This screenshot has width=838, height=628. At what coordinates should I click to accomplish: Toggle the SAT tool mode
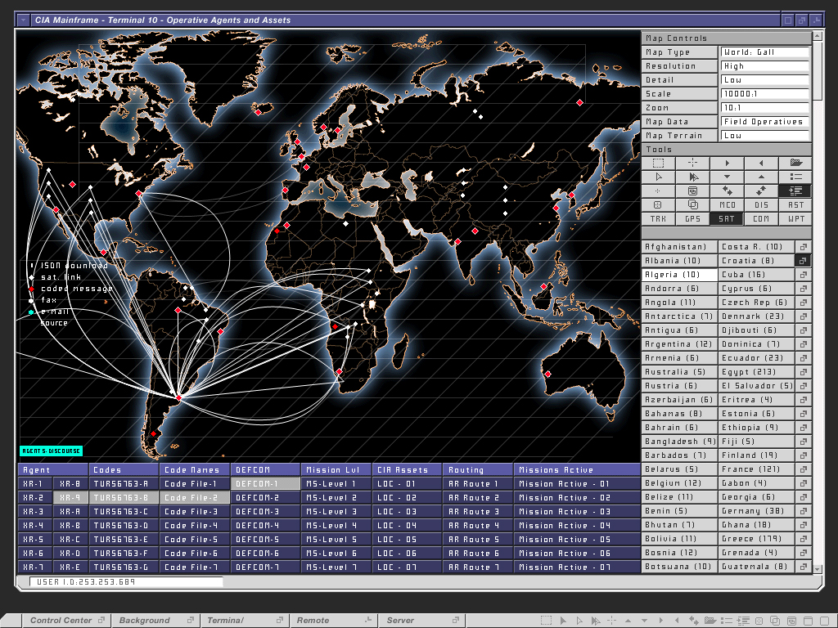pos(727,219)
